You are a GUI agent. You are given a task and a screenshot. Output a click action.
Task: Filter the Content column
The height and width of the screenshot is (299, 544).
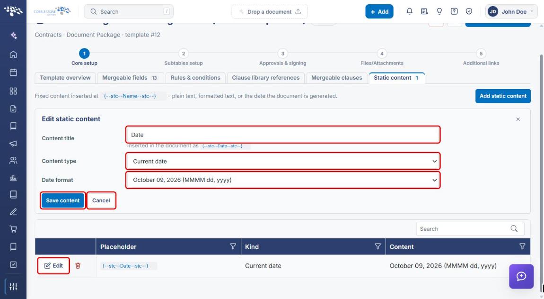(x=522, y=246)
